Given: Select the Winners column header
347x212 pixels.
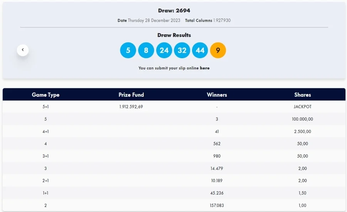Looking at the screenshot, I should 217,95.
